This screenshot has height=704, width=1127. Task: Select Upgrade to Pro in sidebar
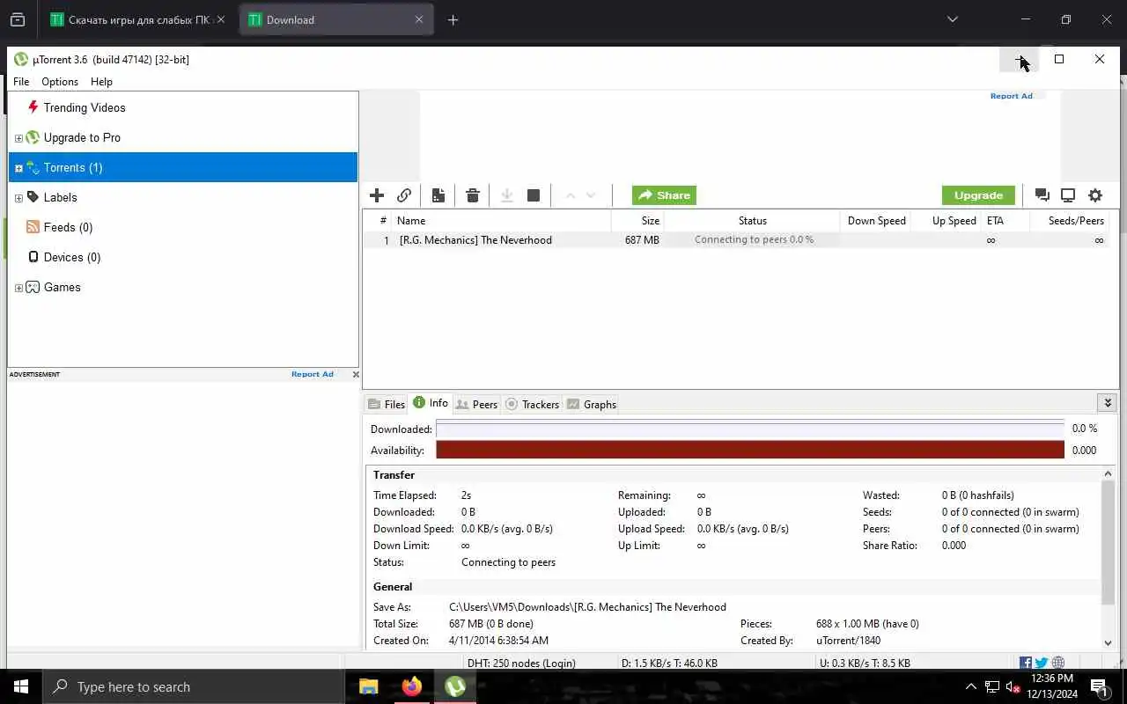coord(82,137)
